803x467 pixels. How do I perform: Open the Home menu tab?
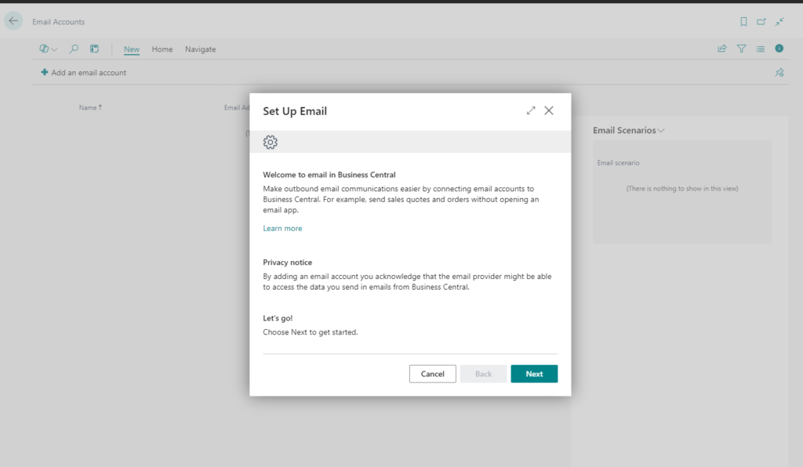tap(162, 49)
